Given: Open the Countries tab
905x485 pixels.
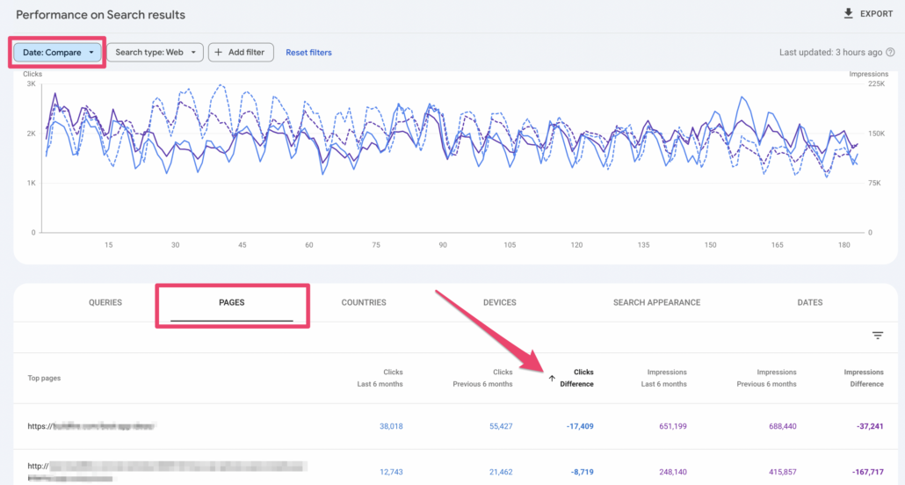Looking at the screenshot, I should tap(364, 302).
